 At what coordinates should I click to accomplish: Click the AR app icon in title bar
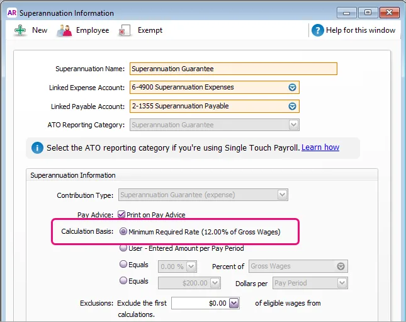point(12,13)
